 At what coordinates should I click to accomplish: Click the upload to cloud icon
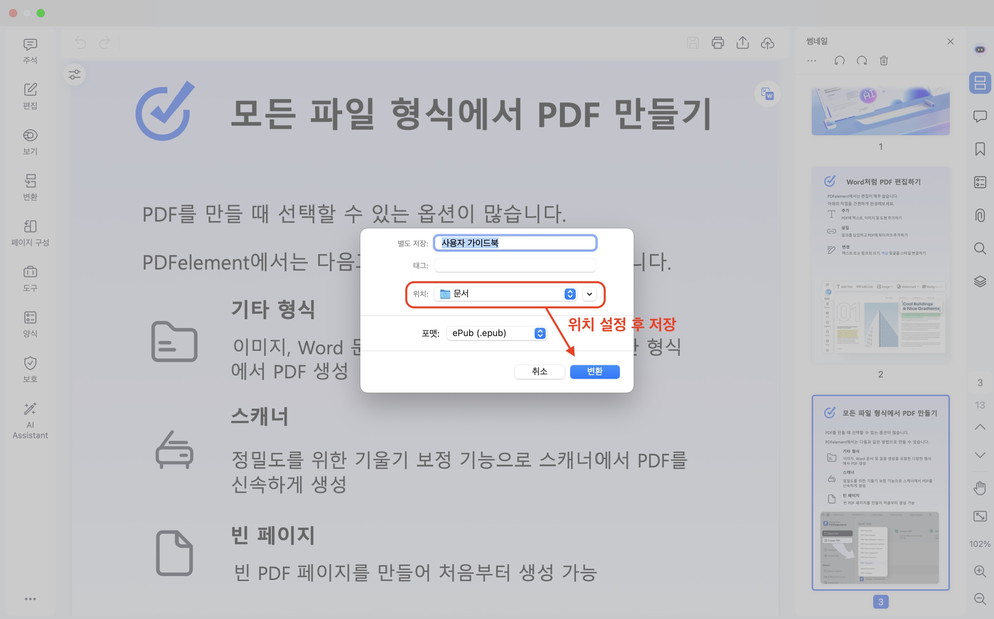coord(767,43)
